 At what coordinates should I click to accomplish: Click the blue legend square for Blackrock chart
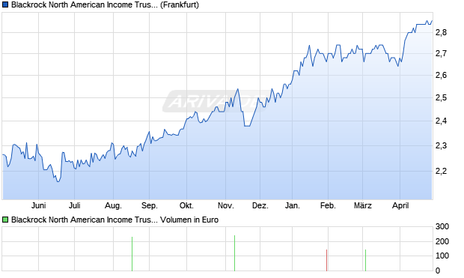pyautogui.click(x=5, y=5)
